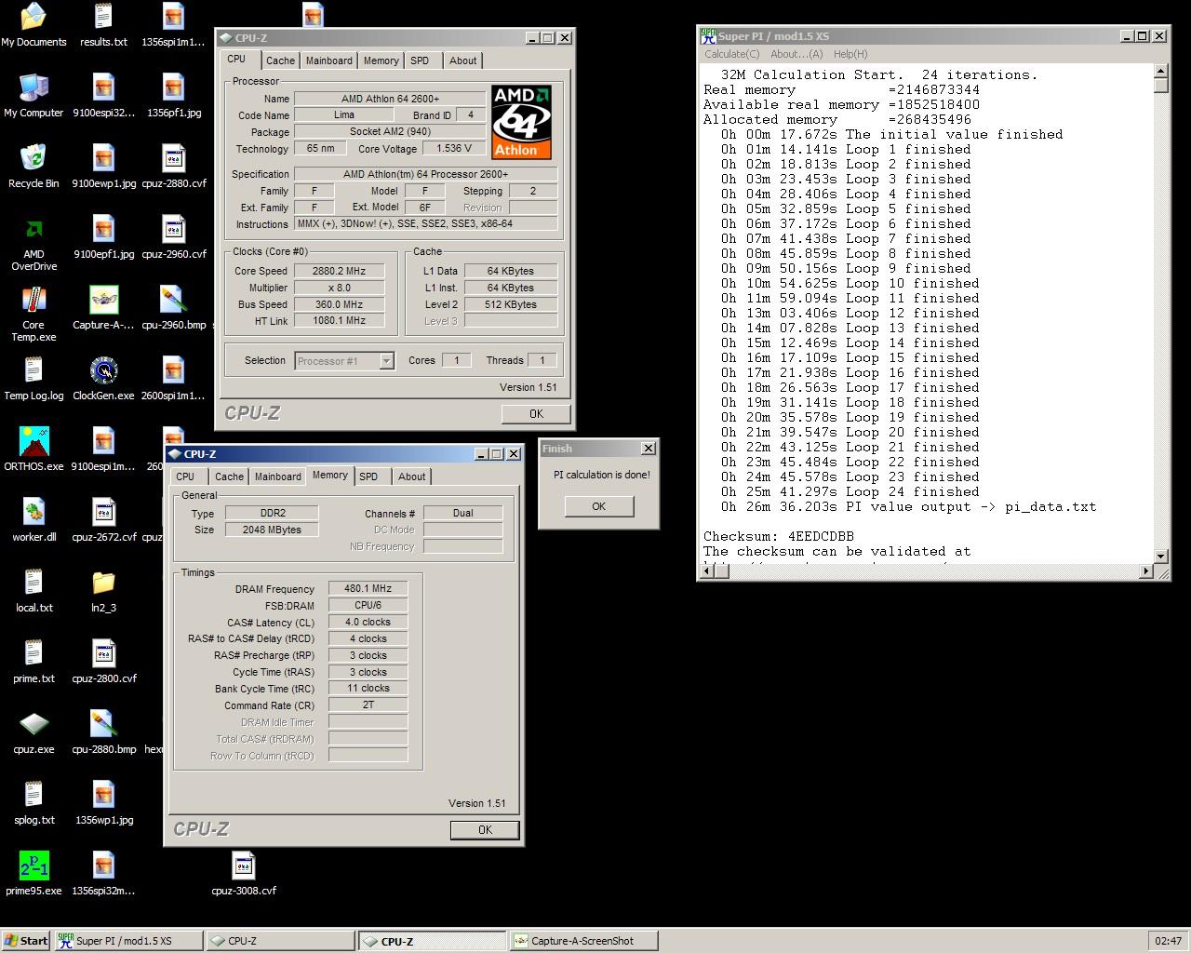Screen dimensions: 1191x953
Task: Launch ClockGen.exe desktop icon
Action: point(103,378)
